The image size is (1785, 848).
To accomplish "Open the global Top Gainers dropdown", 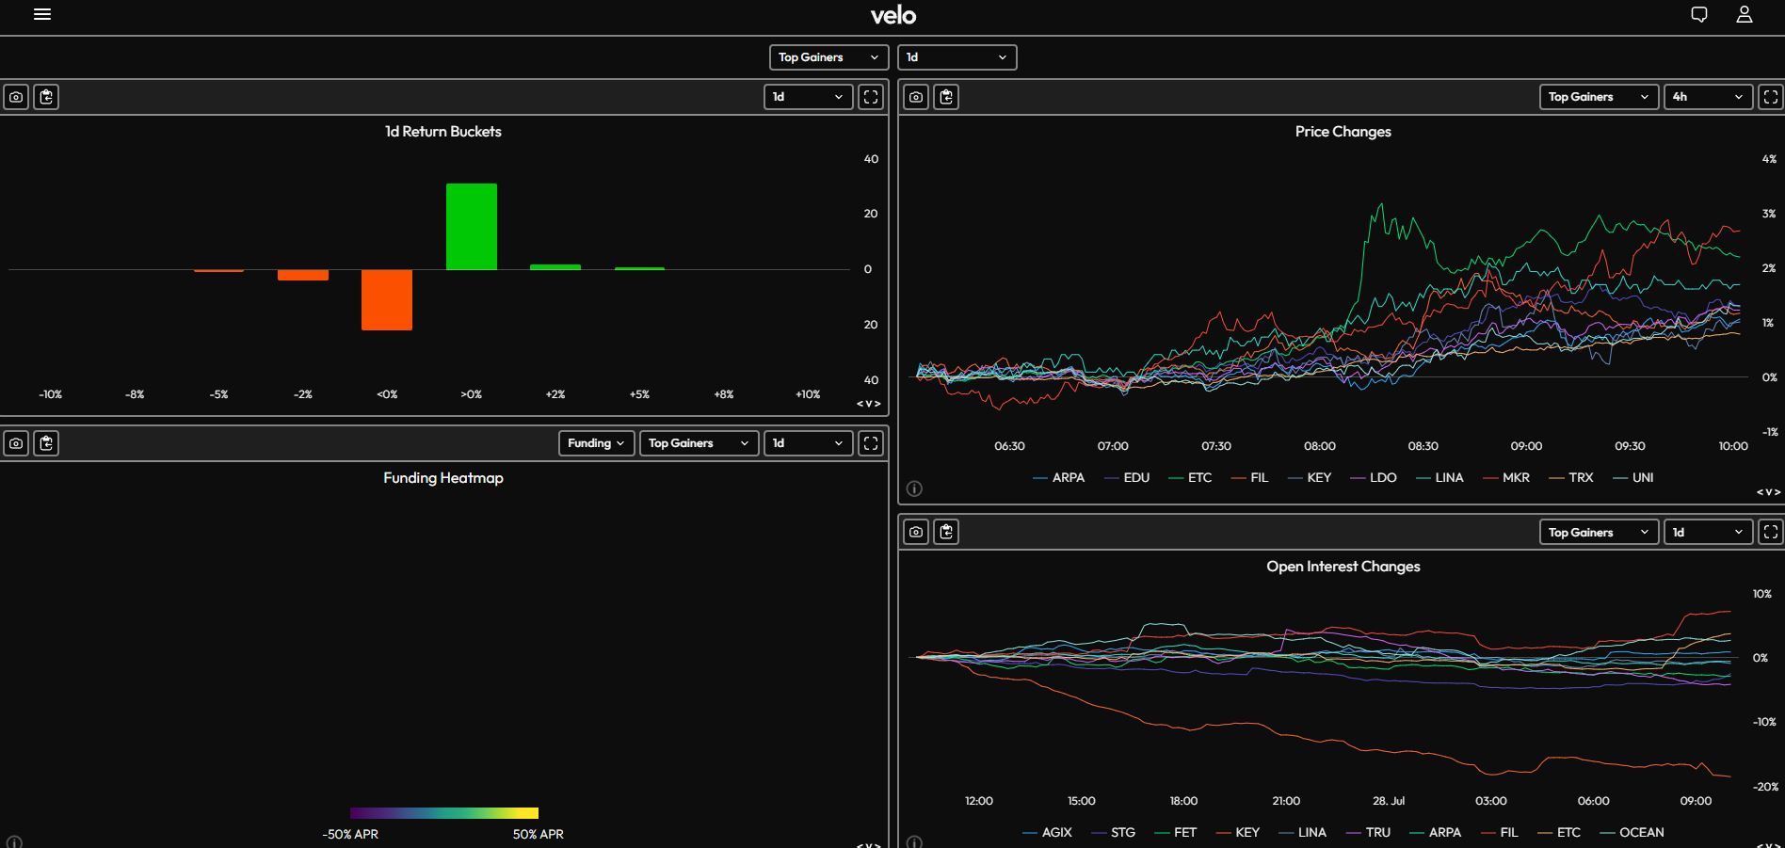I will pos(828,57).
